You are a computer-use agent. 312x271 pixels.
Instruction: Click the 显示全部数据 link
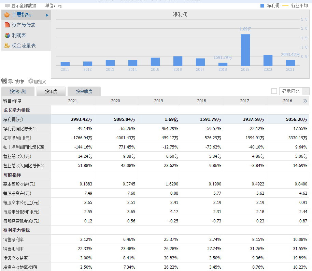click(24, 5)
